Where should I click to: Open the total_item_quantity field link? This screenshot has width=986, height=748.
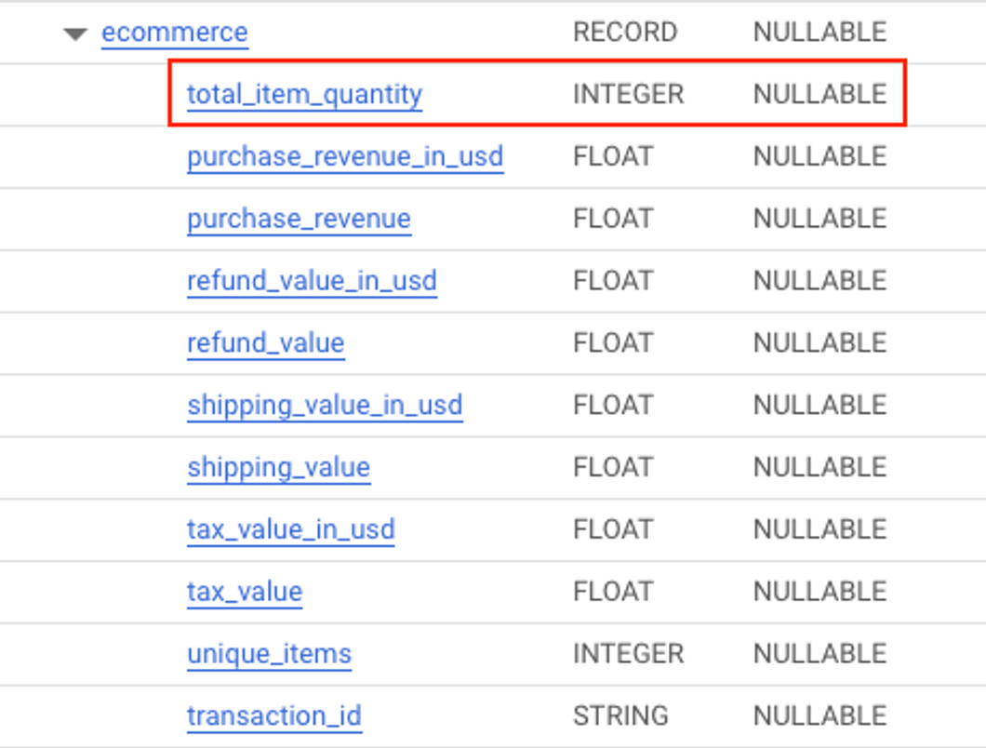pyautogui.click(x=305, y=95)
